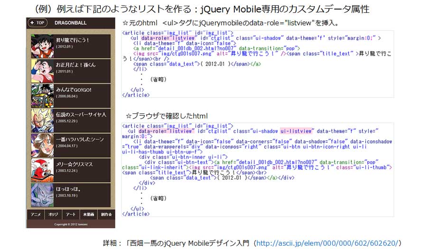
Task: Click the date (2005.12.29) in the list
Action: point(67,121)
